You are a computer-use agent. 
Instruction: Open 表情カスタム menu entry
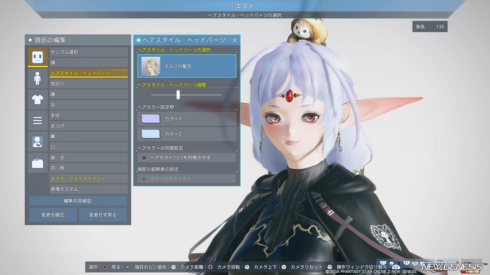(89, 189)
